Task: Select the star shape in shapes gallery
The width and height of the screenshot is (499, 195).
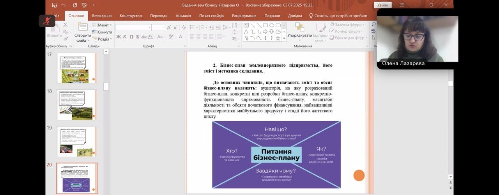Action: tap(278, 38)
